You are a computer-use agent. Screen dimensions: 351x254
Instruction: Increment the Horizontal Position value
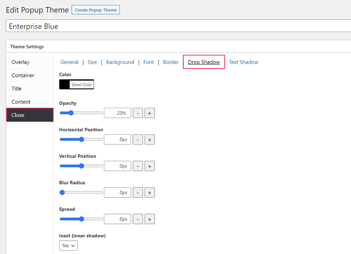tap(150, 139)
